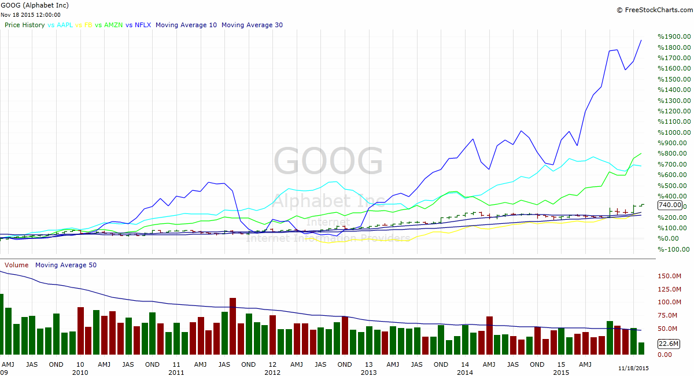Select the vs AAPL legend entry
Viewport: 694px width, 376px height.
pyautogui.click(x=60, y=25)
